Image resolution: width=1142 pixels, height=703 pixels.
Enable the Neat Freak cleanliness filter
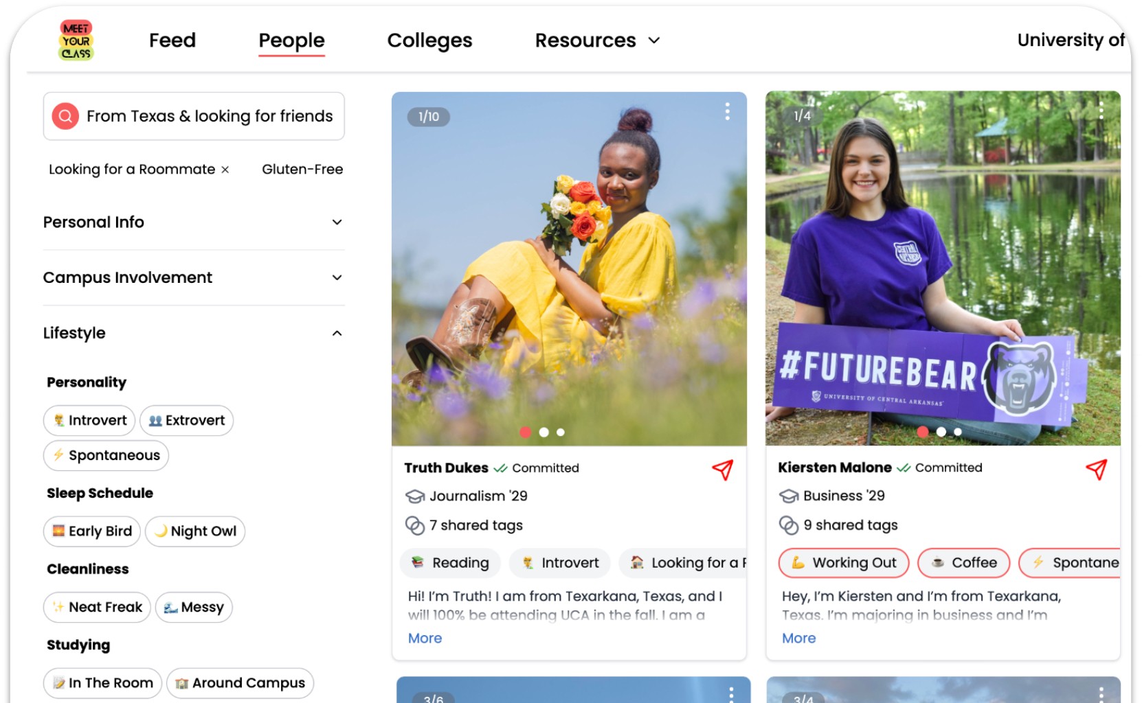click(97, 608)
